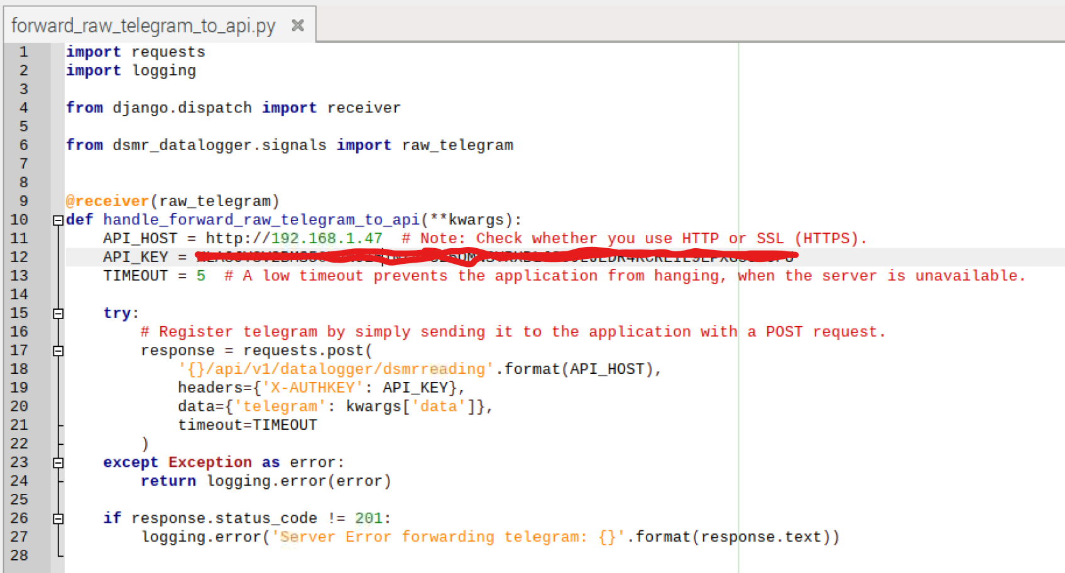Click on 'import logging' text
The image size is (1065, 573).
(131, 70)
